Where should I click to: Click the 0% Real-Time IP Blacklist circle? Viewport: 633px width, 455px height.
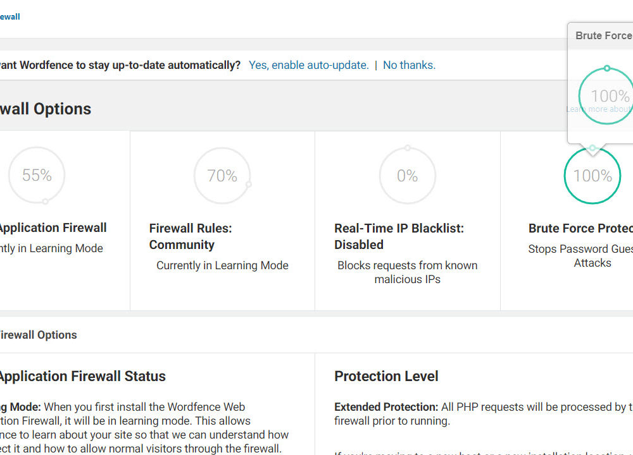407,176
